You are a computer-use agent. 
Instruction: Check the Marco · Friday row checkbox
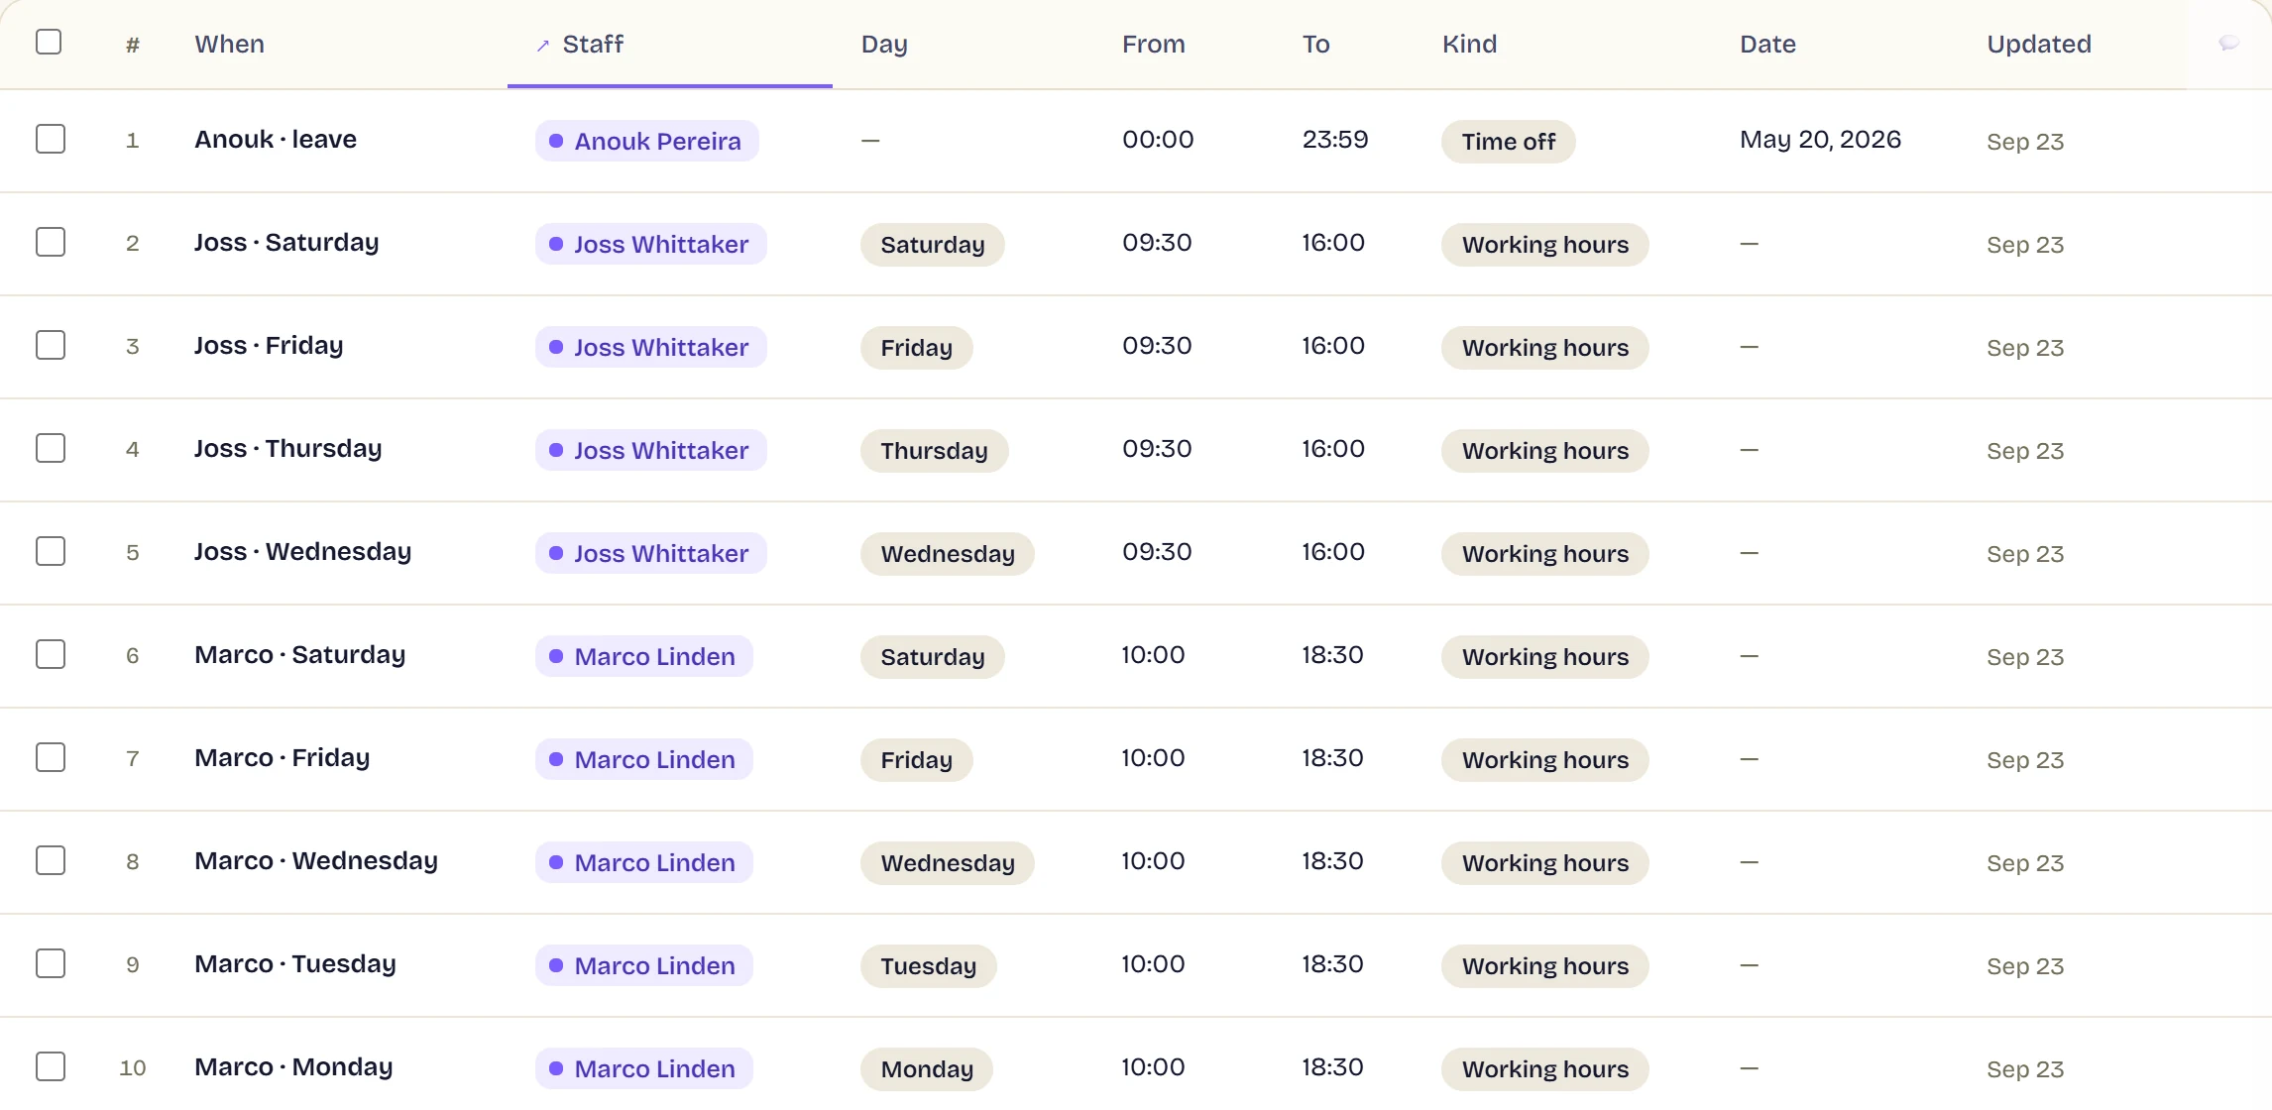51,757
